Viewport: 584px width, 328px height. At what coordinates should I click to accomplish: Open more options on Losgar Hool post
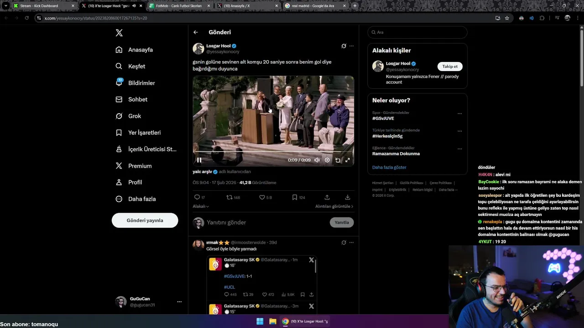pyautogui.click(x=351, y=46)
